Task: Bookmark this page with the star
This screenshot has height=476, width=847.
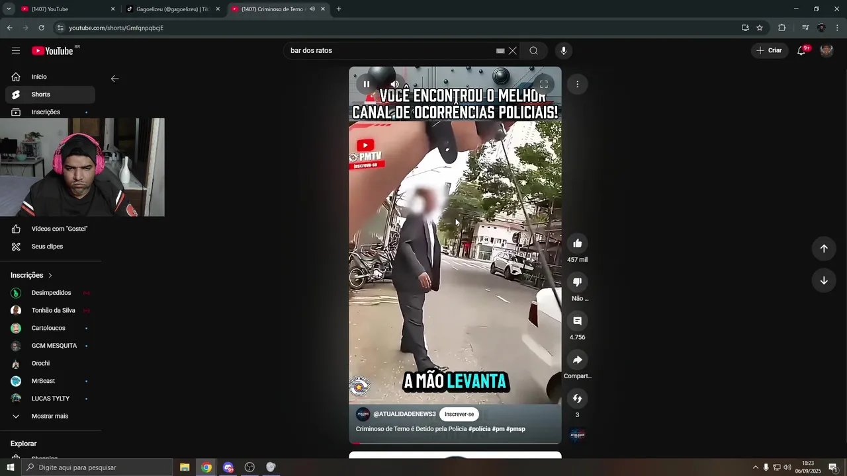Action: pos(760,28)
